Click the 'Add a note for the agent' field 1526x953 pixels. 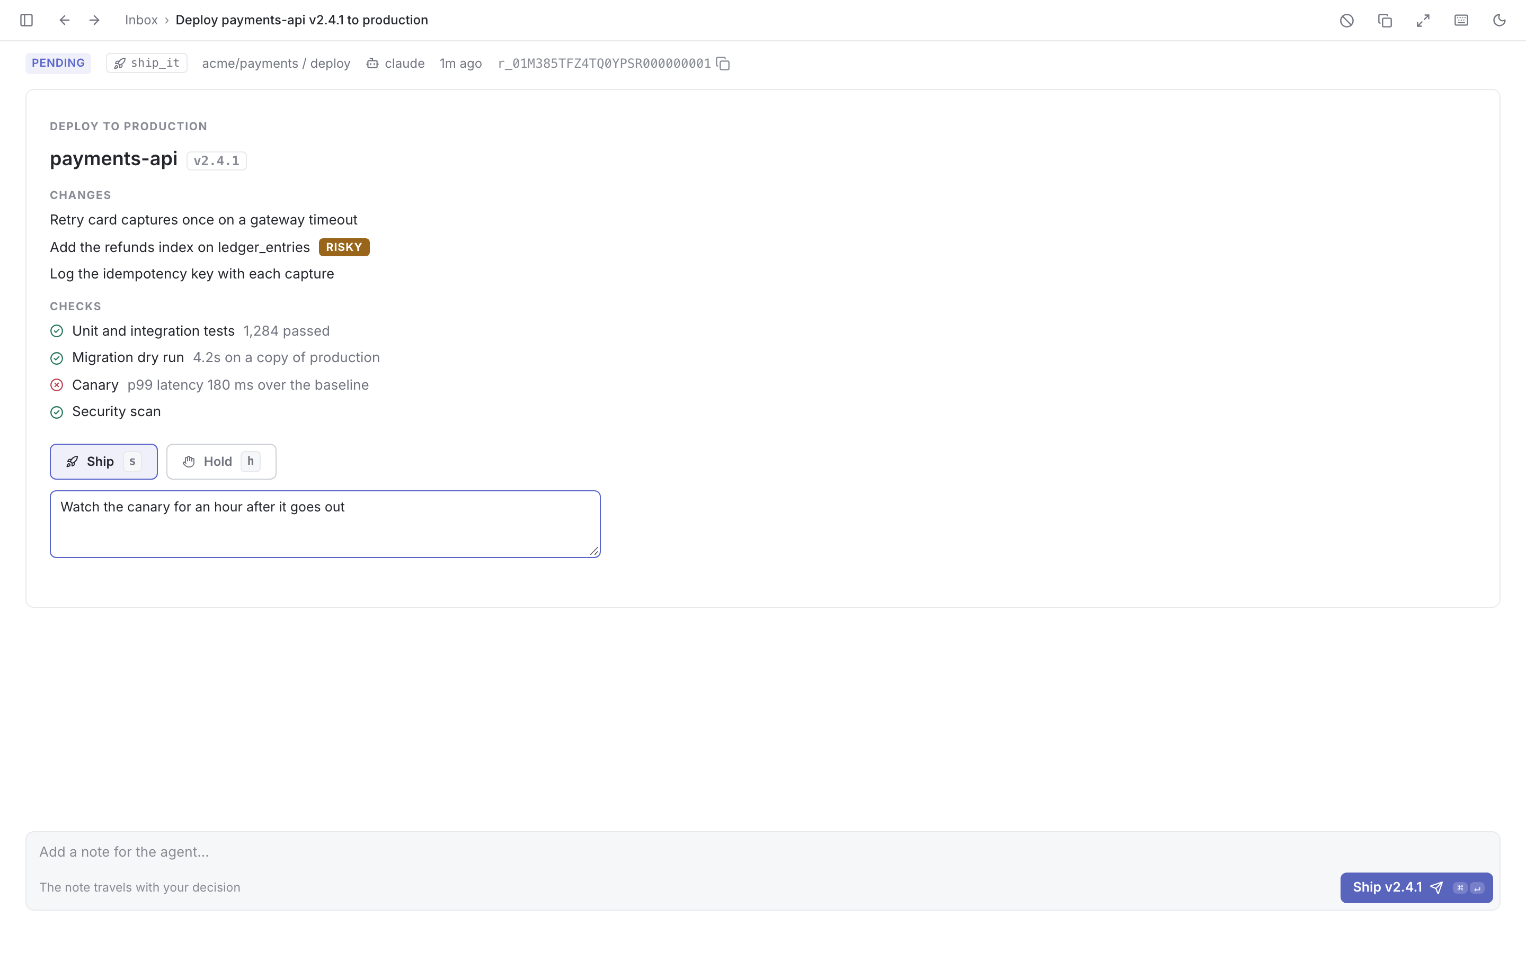point(763,851)
